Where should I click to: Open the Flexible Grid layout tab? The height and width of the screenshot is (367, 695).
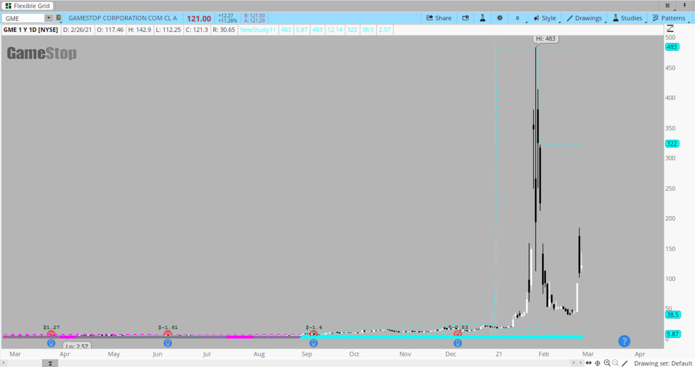(28, 6)
